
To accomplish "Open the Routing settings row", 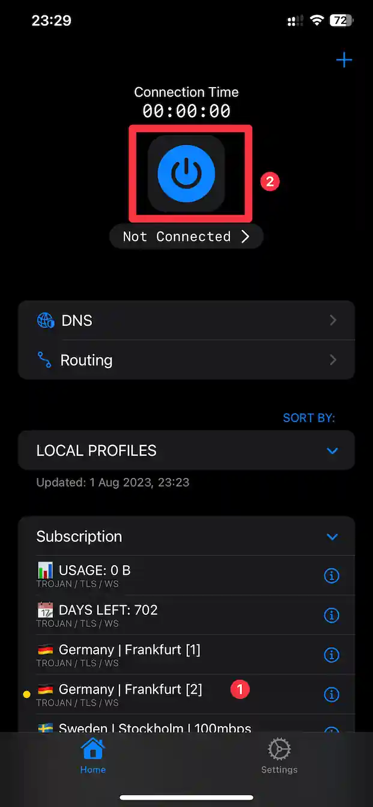I will [186, 360].
